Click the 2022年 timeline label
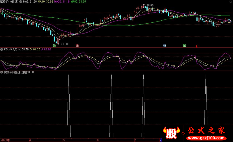The image size is (233, 142). pos(5,140)
